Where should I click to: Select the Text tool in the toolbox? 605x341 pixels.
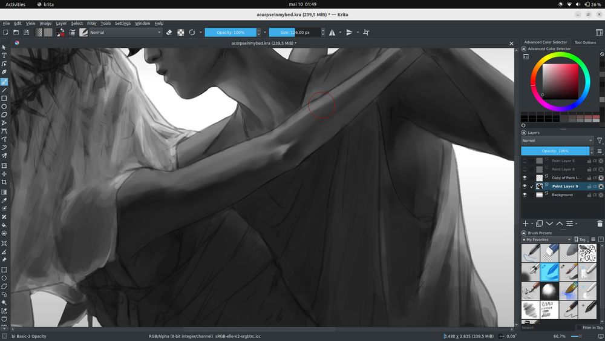[x=4, y=56]
